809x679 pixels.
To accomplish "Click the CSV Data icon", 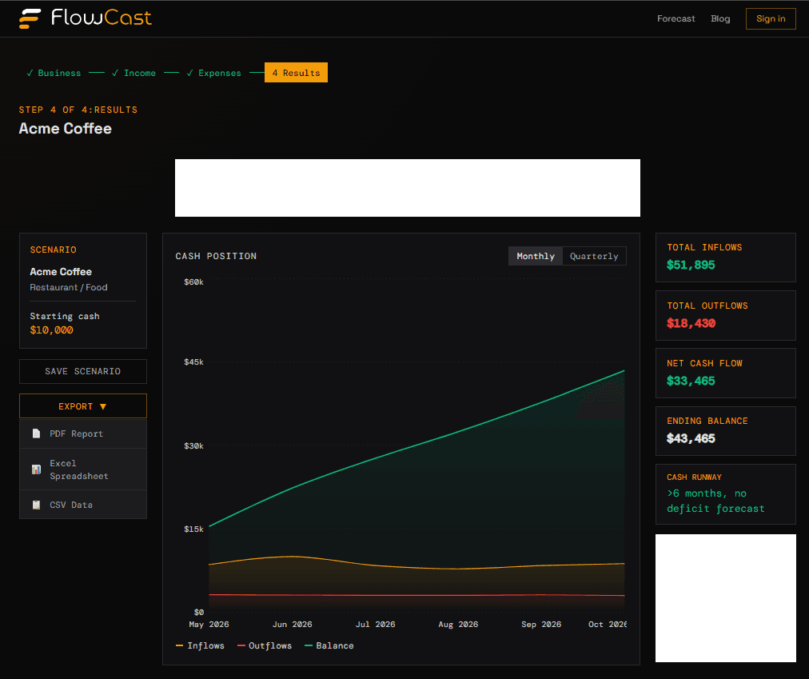I will point(36,505).
